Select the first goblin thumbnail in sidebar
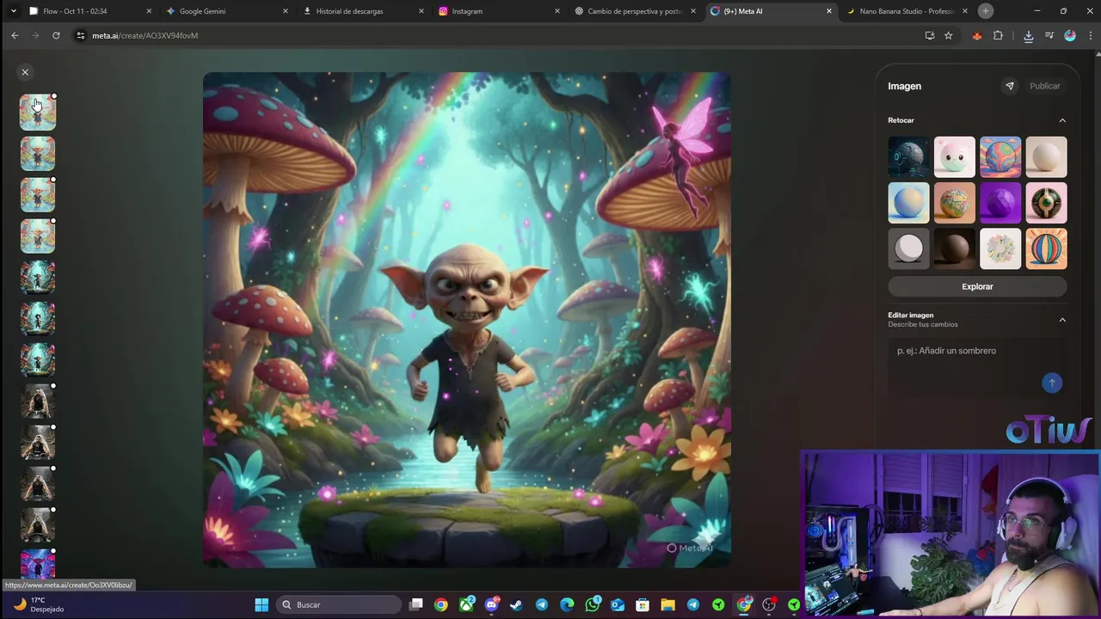This screenshot has width=1101, height=619. (x=38, y=113)
